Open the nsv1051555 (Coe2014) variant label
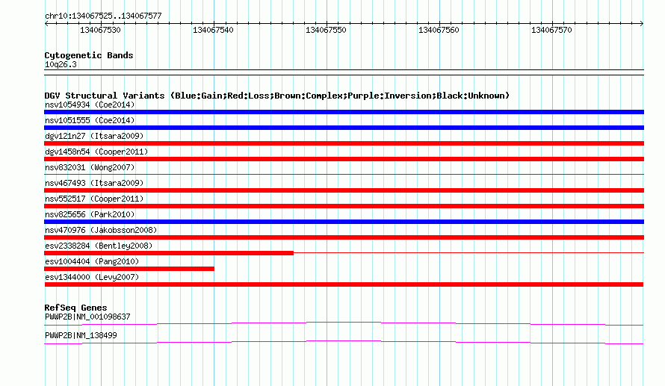 (x=90, y=120)
